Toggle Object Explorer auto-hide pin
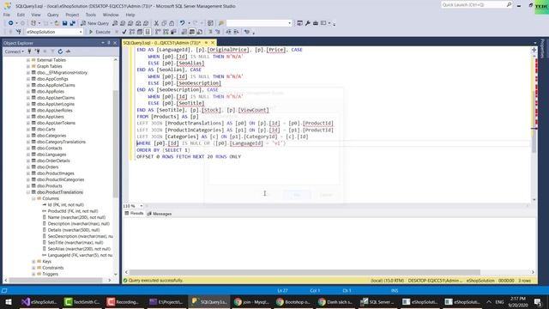Viewport: 549px width, 309px height. (109, 43)
